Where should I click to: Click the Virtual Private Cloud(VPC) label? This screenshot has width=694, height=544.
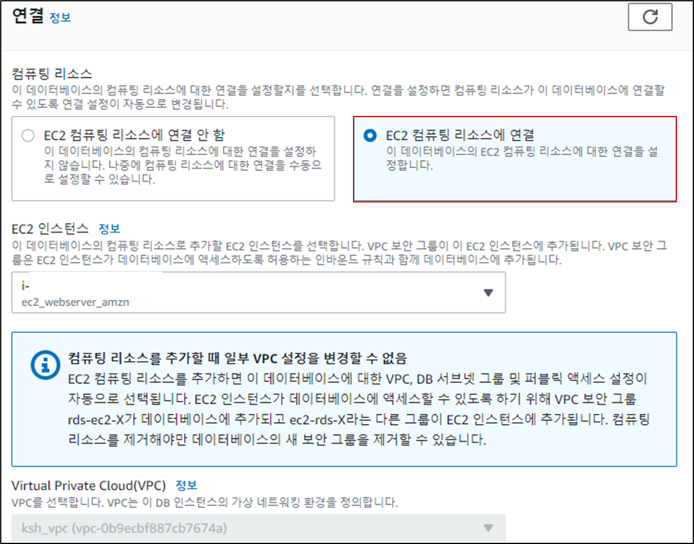click(88, 485)
